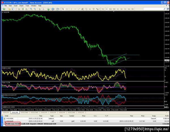Show the Data Window panel icon
The height and width of the screenshot is (132, 170).
click(x=13, y=9)
